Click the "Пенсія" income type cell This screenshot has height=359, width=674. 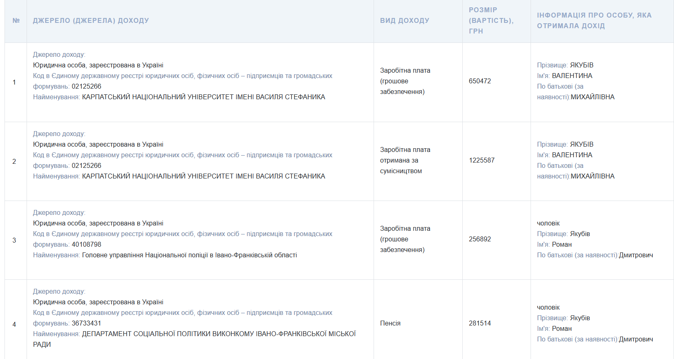[x=390, y=323]
